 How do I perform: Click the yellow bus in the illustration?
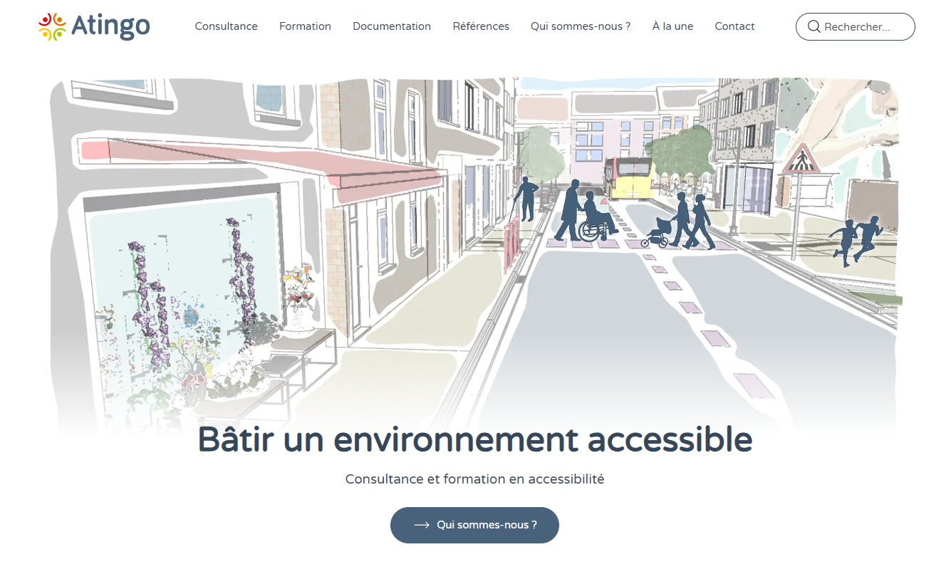(x=628, y=178)
